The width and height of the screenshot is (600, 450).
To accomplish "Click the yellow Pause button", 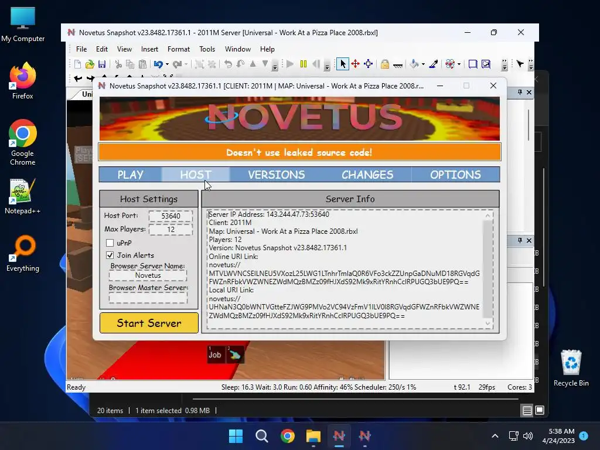I will pyautogui.click(x=304, y=64).
